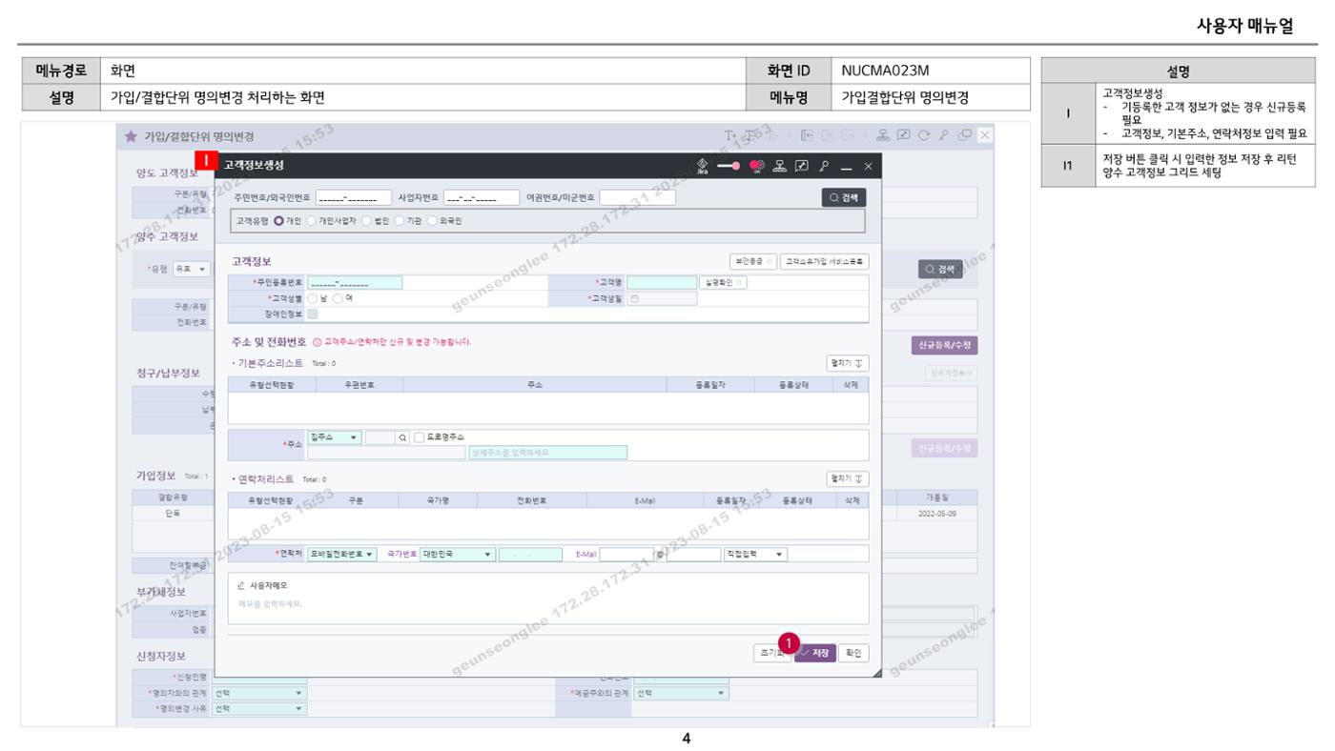Screen dimensions: 1335x751
Task: Click the 상세주소를 입력하세요 detail address field
Action: pyautogui.click(x=547, y=453)
